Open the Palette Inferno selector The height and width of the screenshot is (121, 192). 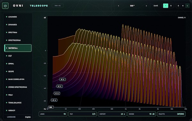[x=171, y=114]
